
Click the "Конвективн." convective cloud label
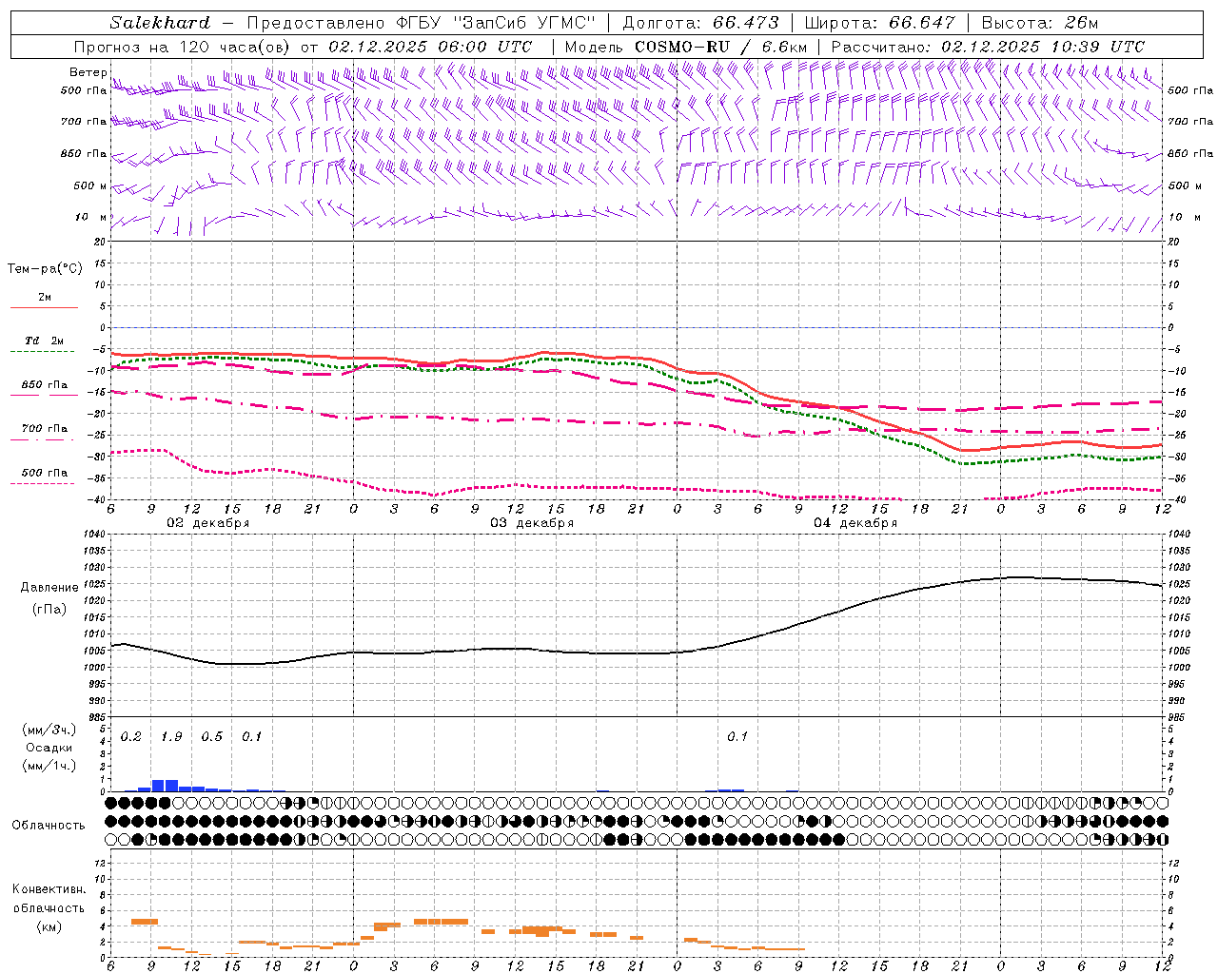[49, 889]
